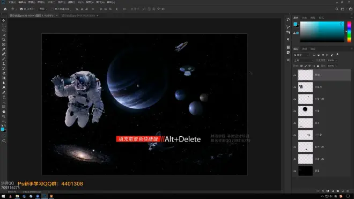This screenshot has height=199, width=354.
Task: Open the blend mode dropdown in Layers panel
Action: [x=303, y=61]
